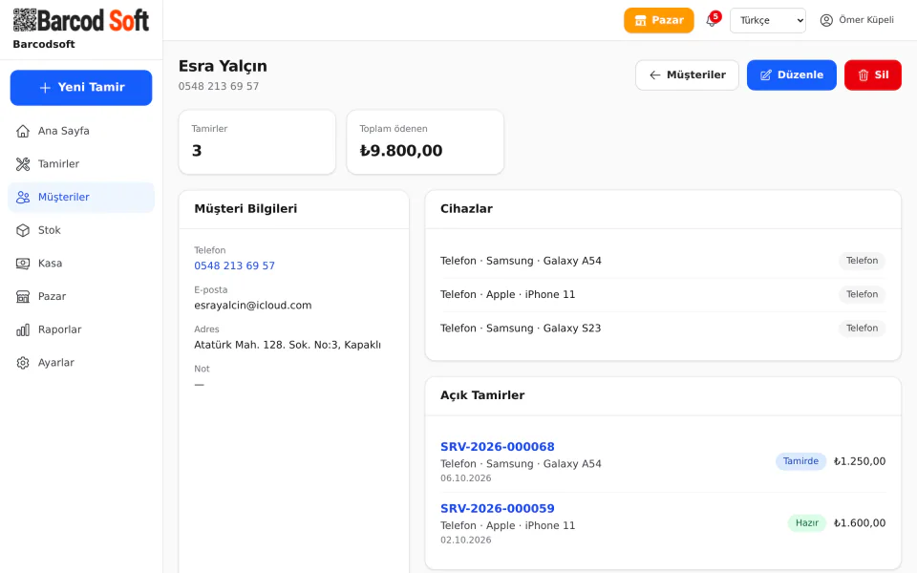Click the Tamirler count card showing 3
Screen dimensions: 917x573
pyautogui.click(x=257, y=142)
